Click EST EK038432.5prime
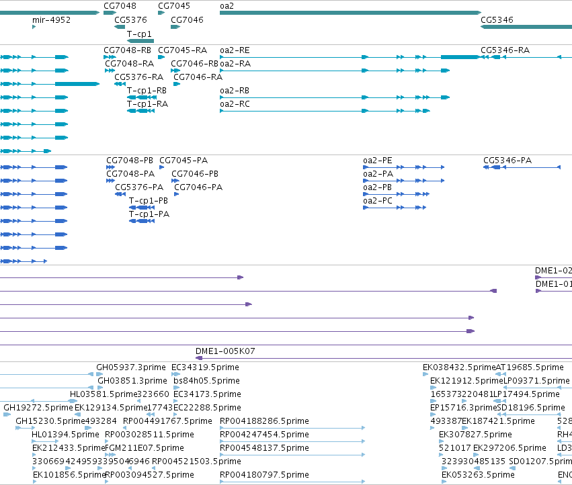Screen dimensions: 572x485 (459, 367)
